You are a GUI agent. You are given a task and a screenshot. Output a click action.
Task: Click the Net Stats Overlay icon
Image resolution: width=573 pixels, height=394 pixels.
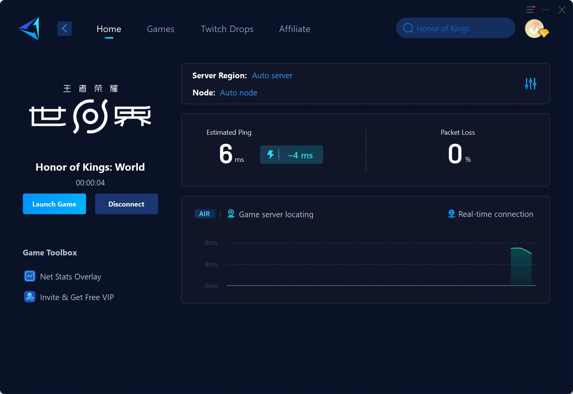coord(30,276)
